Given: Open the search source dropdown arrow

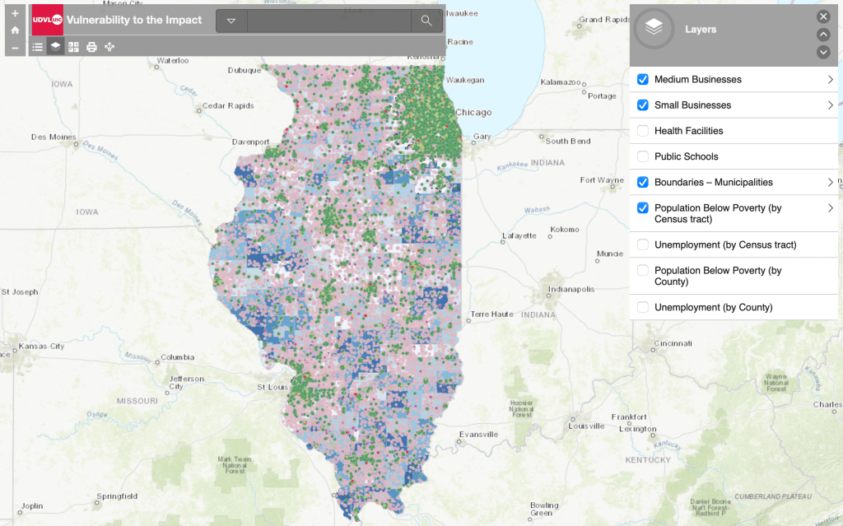Looking at the screenshot, I should [x=231, y=21].
